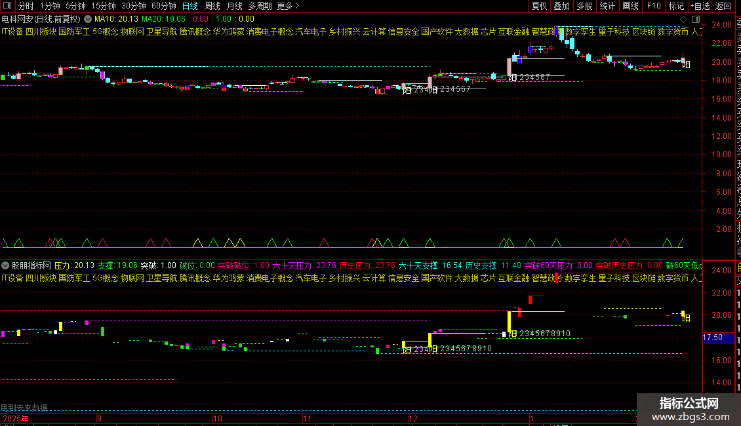Screen dimensions: 741x426
Task: Click the IT设备 sector tag in main chart
Action: (x=12, y=31)
